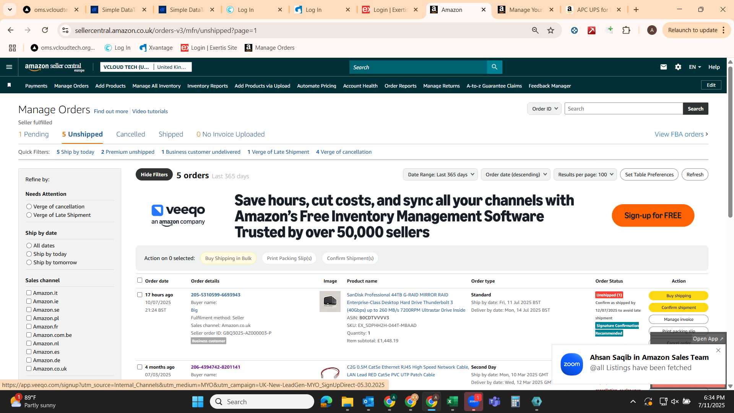Click the page vertical scrollbar

click(x=730, y=141)
